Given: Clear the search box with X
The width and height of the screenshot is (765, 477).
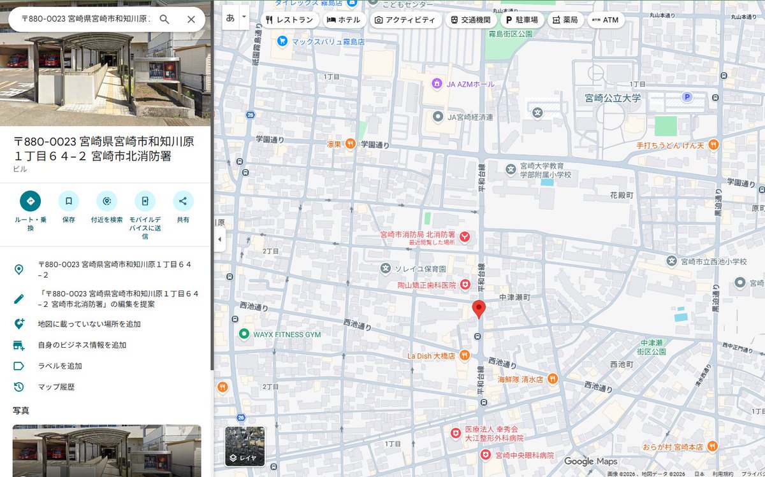Looking at the screenshot, I should (x=191, y=19).
